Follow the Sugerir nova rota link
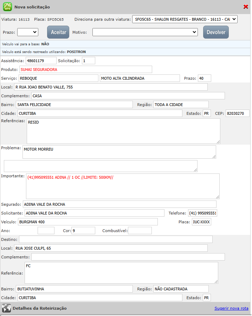The image size is (252, 316). tap(231, 308)
